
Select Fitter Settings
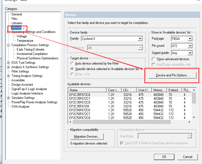[x=20, y=71]
